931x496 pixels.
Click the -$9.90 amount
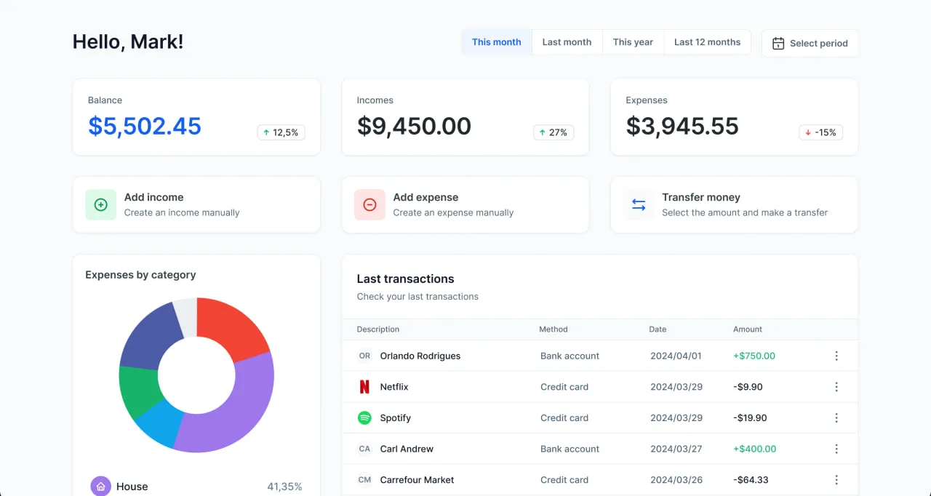tap(748, 387)
